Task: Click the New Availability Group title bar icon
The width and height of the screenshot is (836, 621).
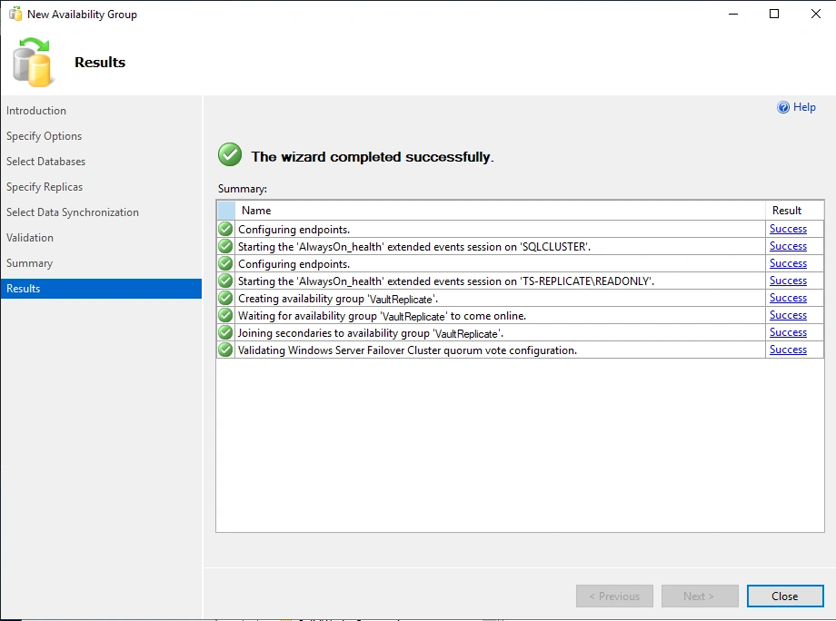Action: [15, 14]
